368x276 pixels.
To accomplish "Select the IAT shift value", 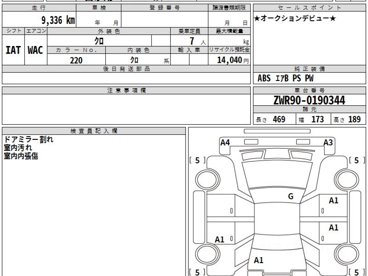I will tap(13, 50).
